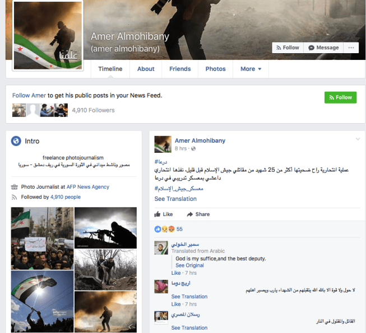Image resolution: width=366 pixels, height=333 pixels.
Task: Click the Share arrow icon on post
Action: pos(190,214)
